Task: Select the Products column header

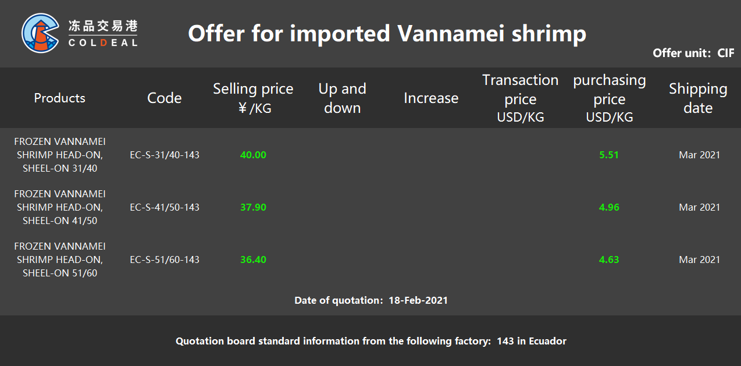Action: [x=59, y=98]
